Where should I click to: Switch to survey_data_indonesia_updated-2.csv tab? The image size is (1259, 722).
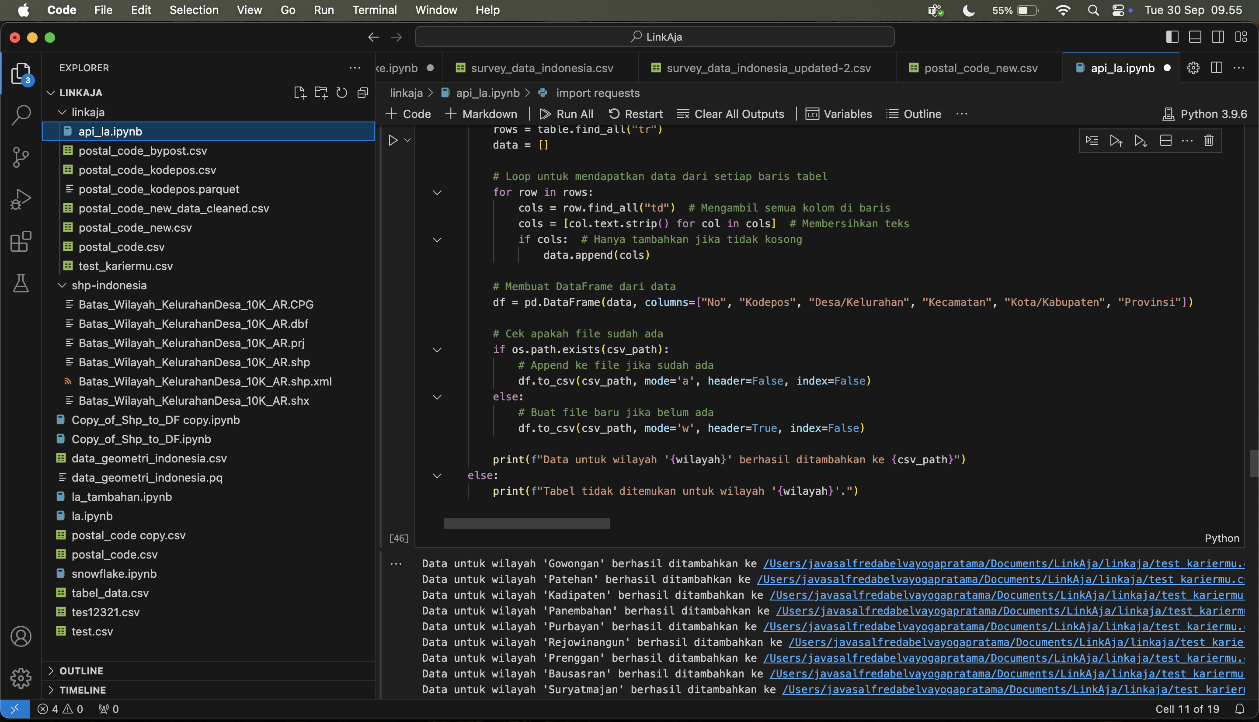(x=768, y=68)
